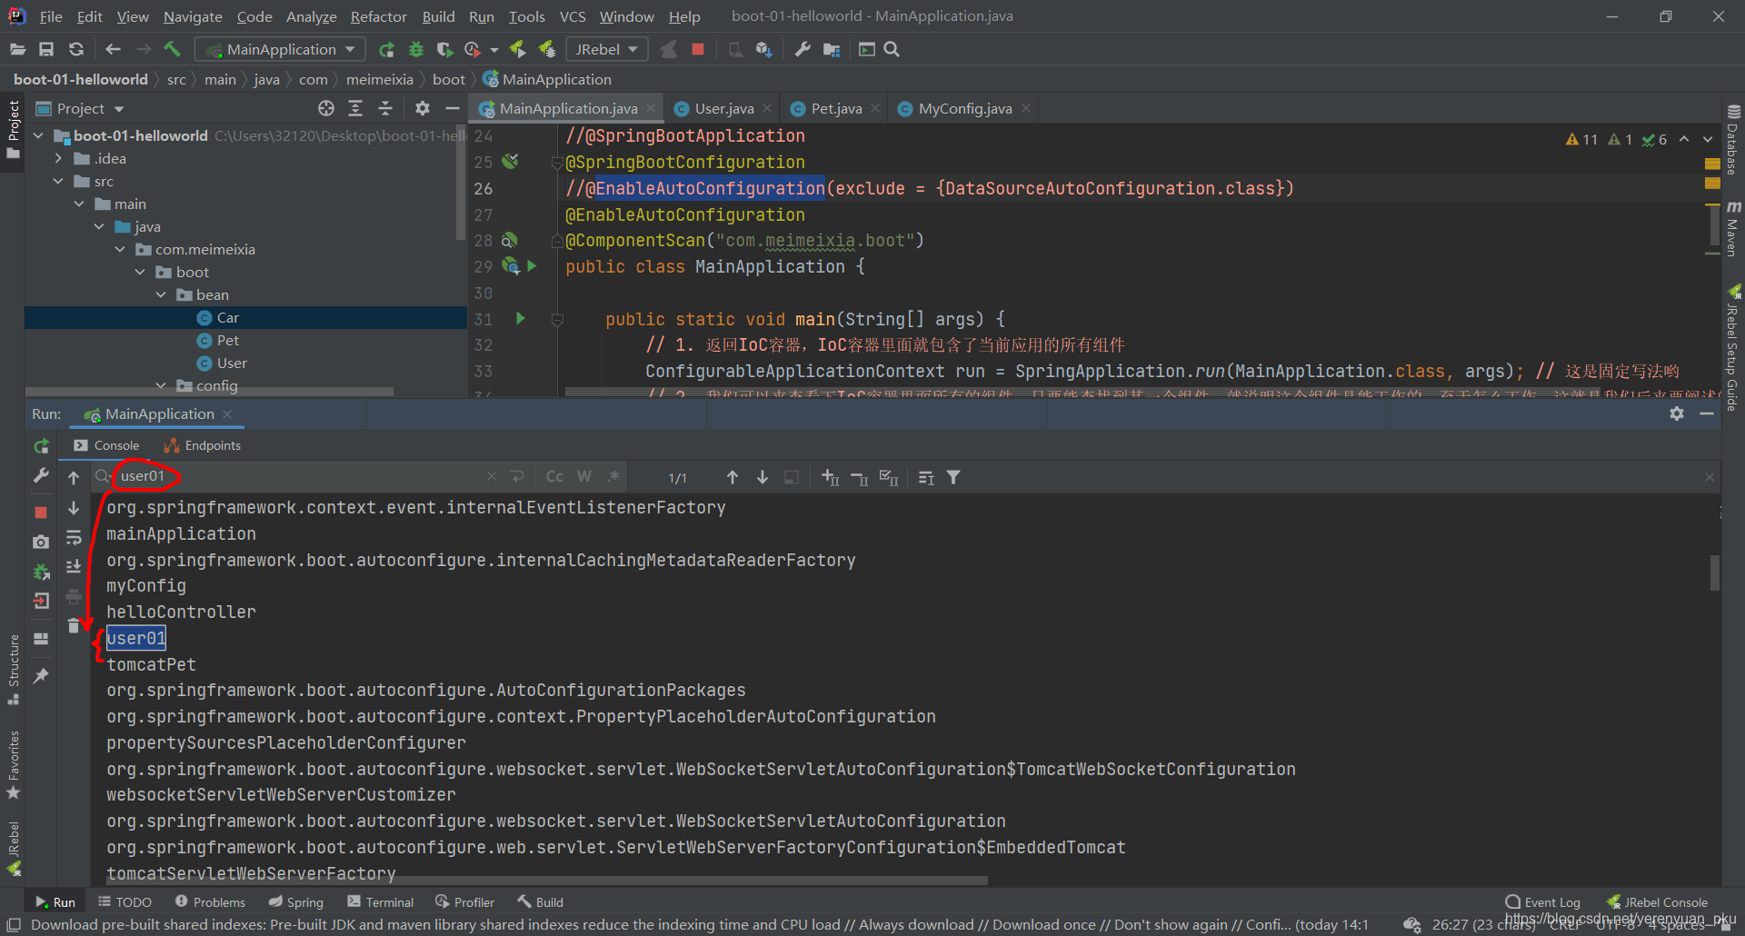The width and height of the screenshot is (1745, 936).
Task: Click the Run with Coverage shield icon
Action: 444,49
